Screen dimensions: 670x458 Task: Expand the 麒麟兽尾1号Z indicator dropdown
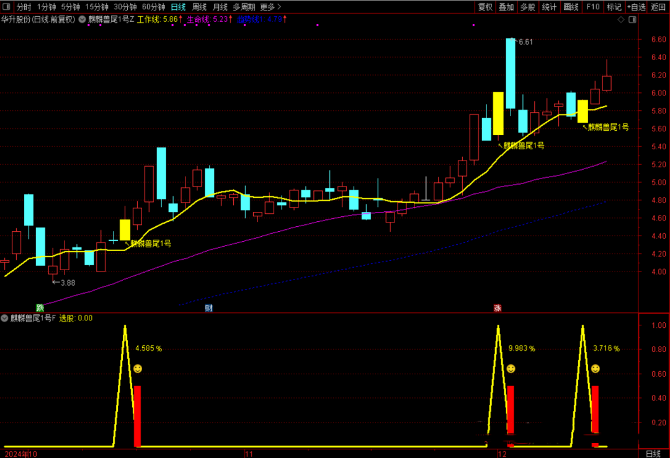[x=83, y=20]
